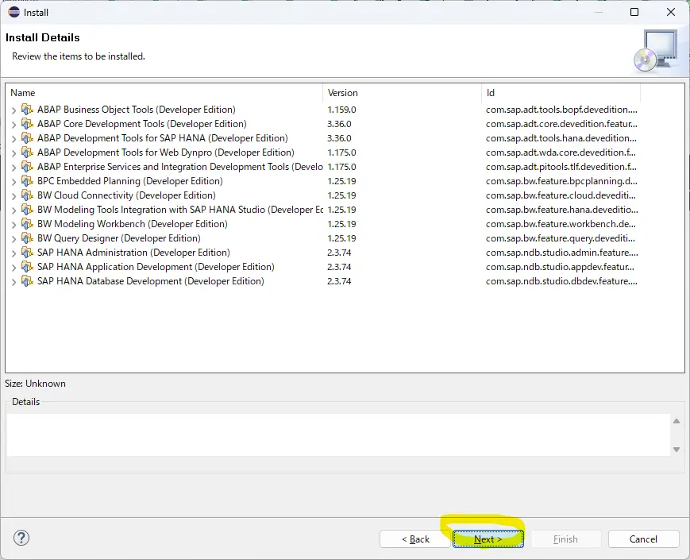Click the BW Modeling Workbench feature icon
The image size is (690, 560).
[x=27, y=224]
